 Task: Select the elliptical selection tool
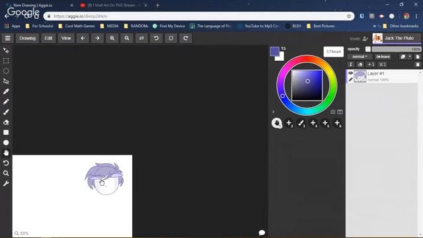click(x=6, y=71)
